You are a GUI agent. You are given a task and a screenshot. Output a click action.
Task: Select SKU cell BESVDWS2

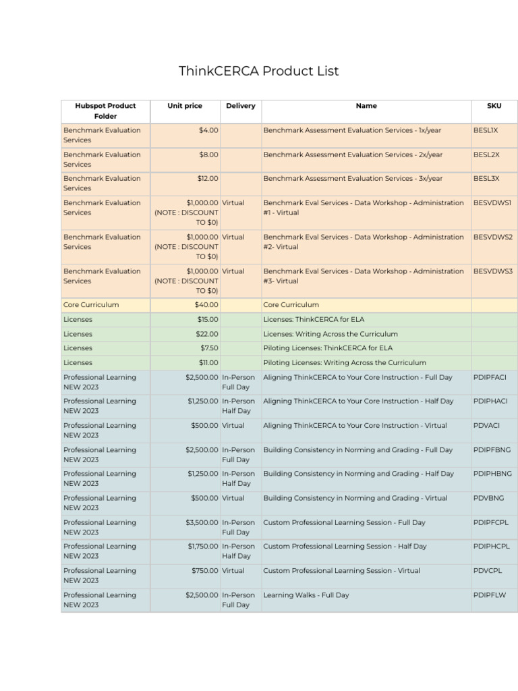point(494,246)
